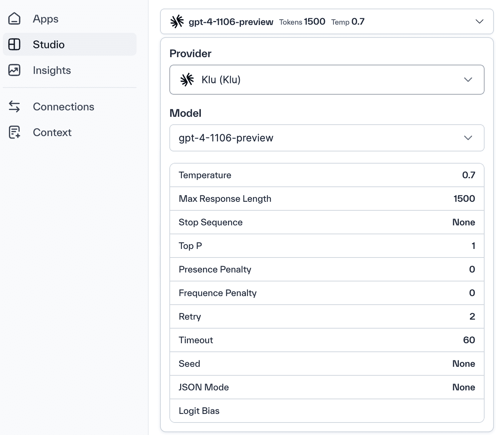Open the Provider dropdown chevron
Image resolution: width=496 pixels, height=435 pixels.
click(468, 80)
